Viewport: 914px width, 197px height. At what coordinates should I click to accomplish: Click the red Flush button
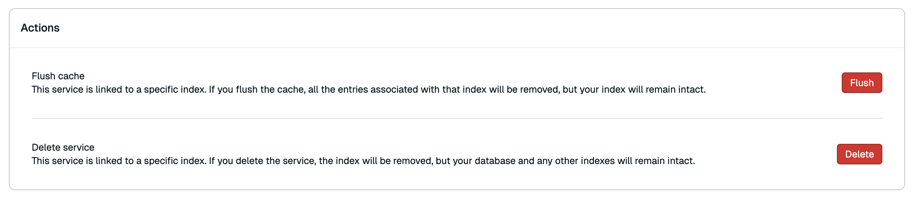tap(861, 83)
